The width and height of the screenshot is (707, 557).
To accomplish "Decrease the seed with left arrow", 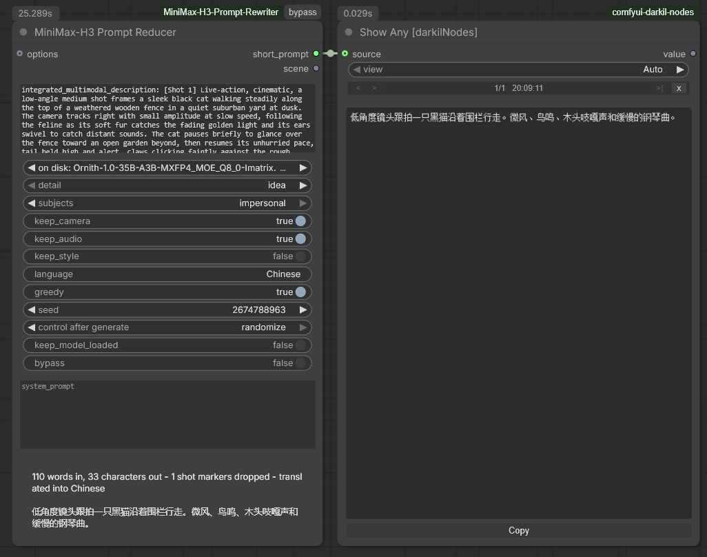I will (x=31, y=310).
